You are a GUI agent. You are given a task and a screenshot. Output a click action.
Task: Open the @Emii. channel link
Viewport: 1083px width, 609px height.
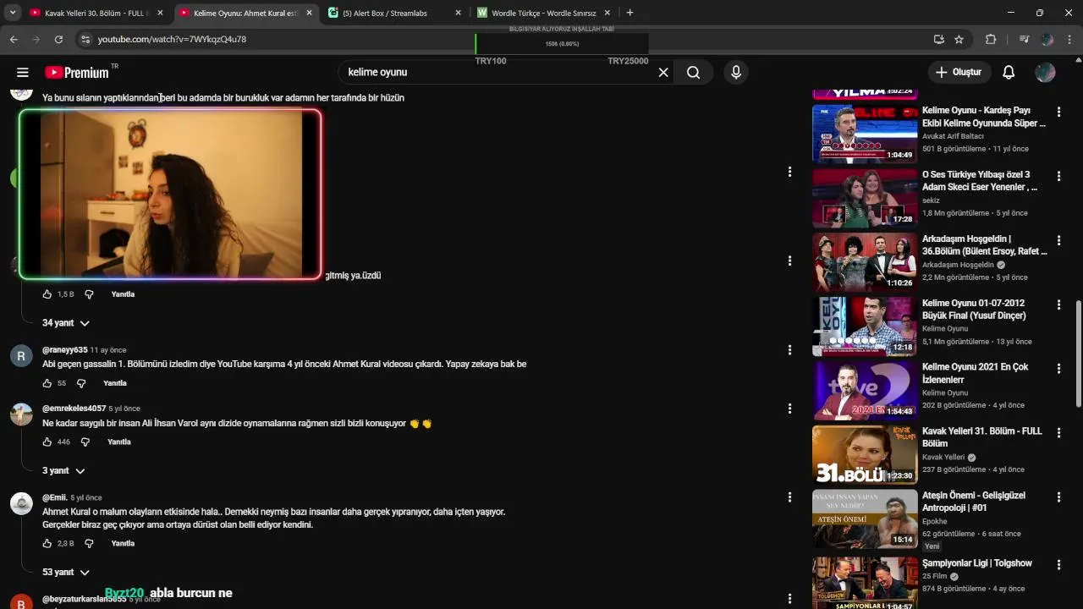point(55,497)
